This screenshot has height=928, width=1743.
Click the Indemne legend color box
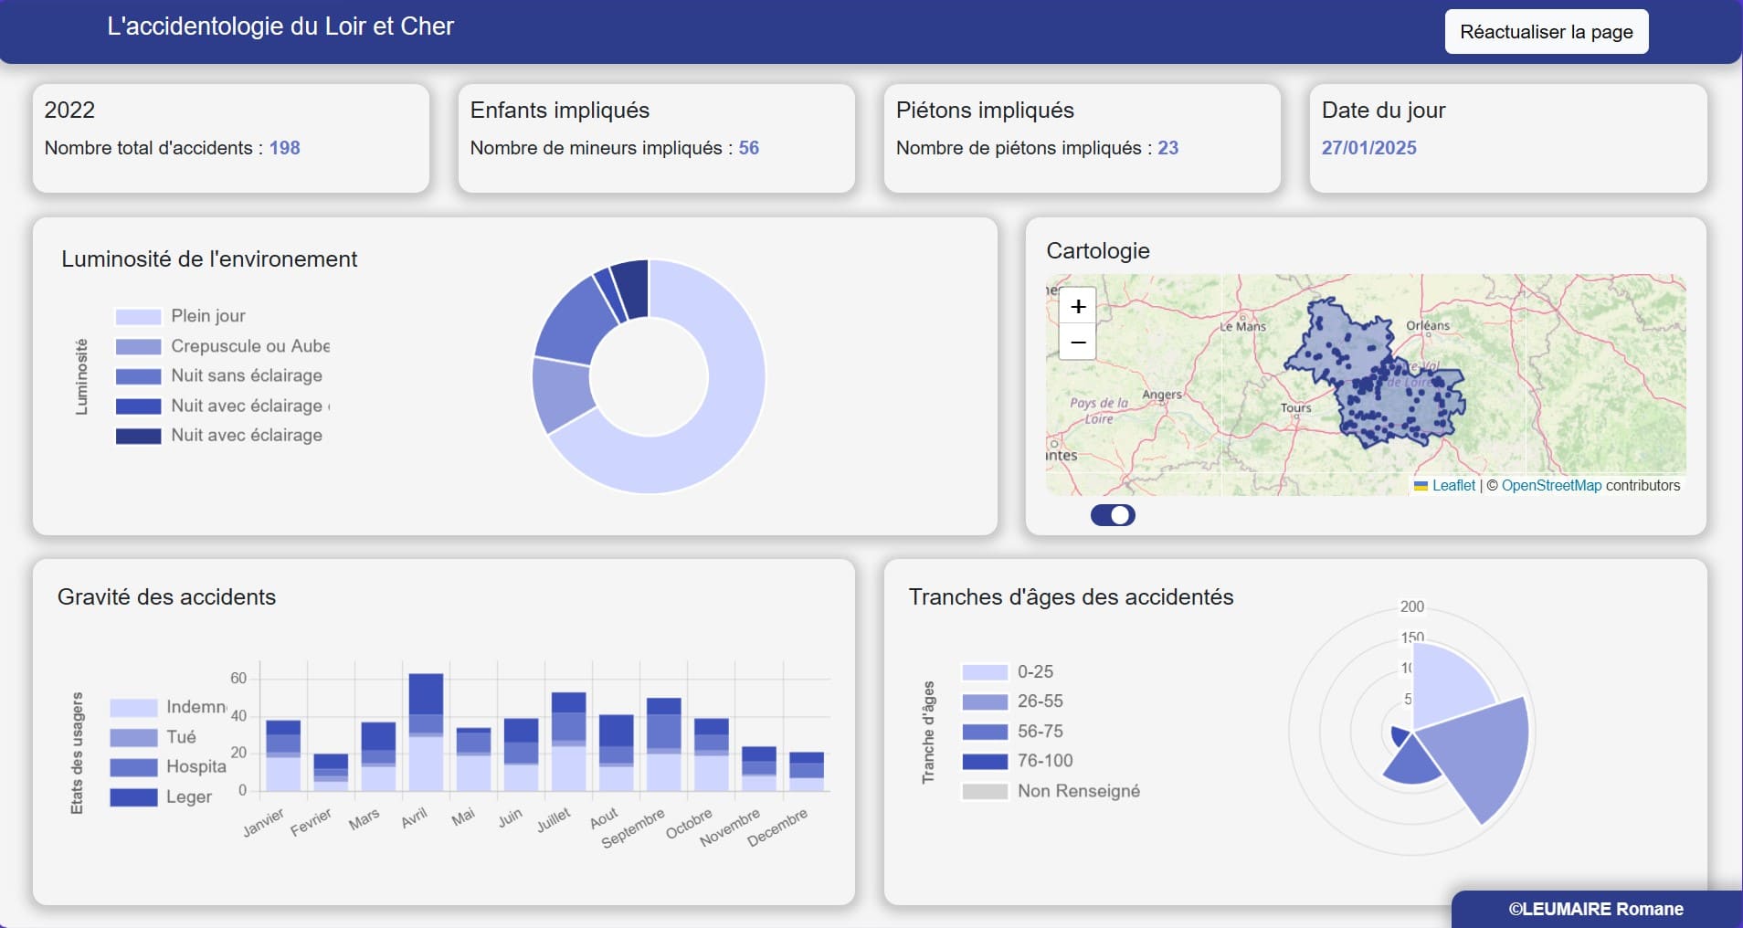point(133,708)
